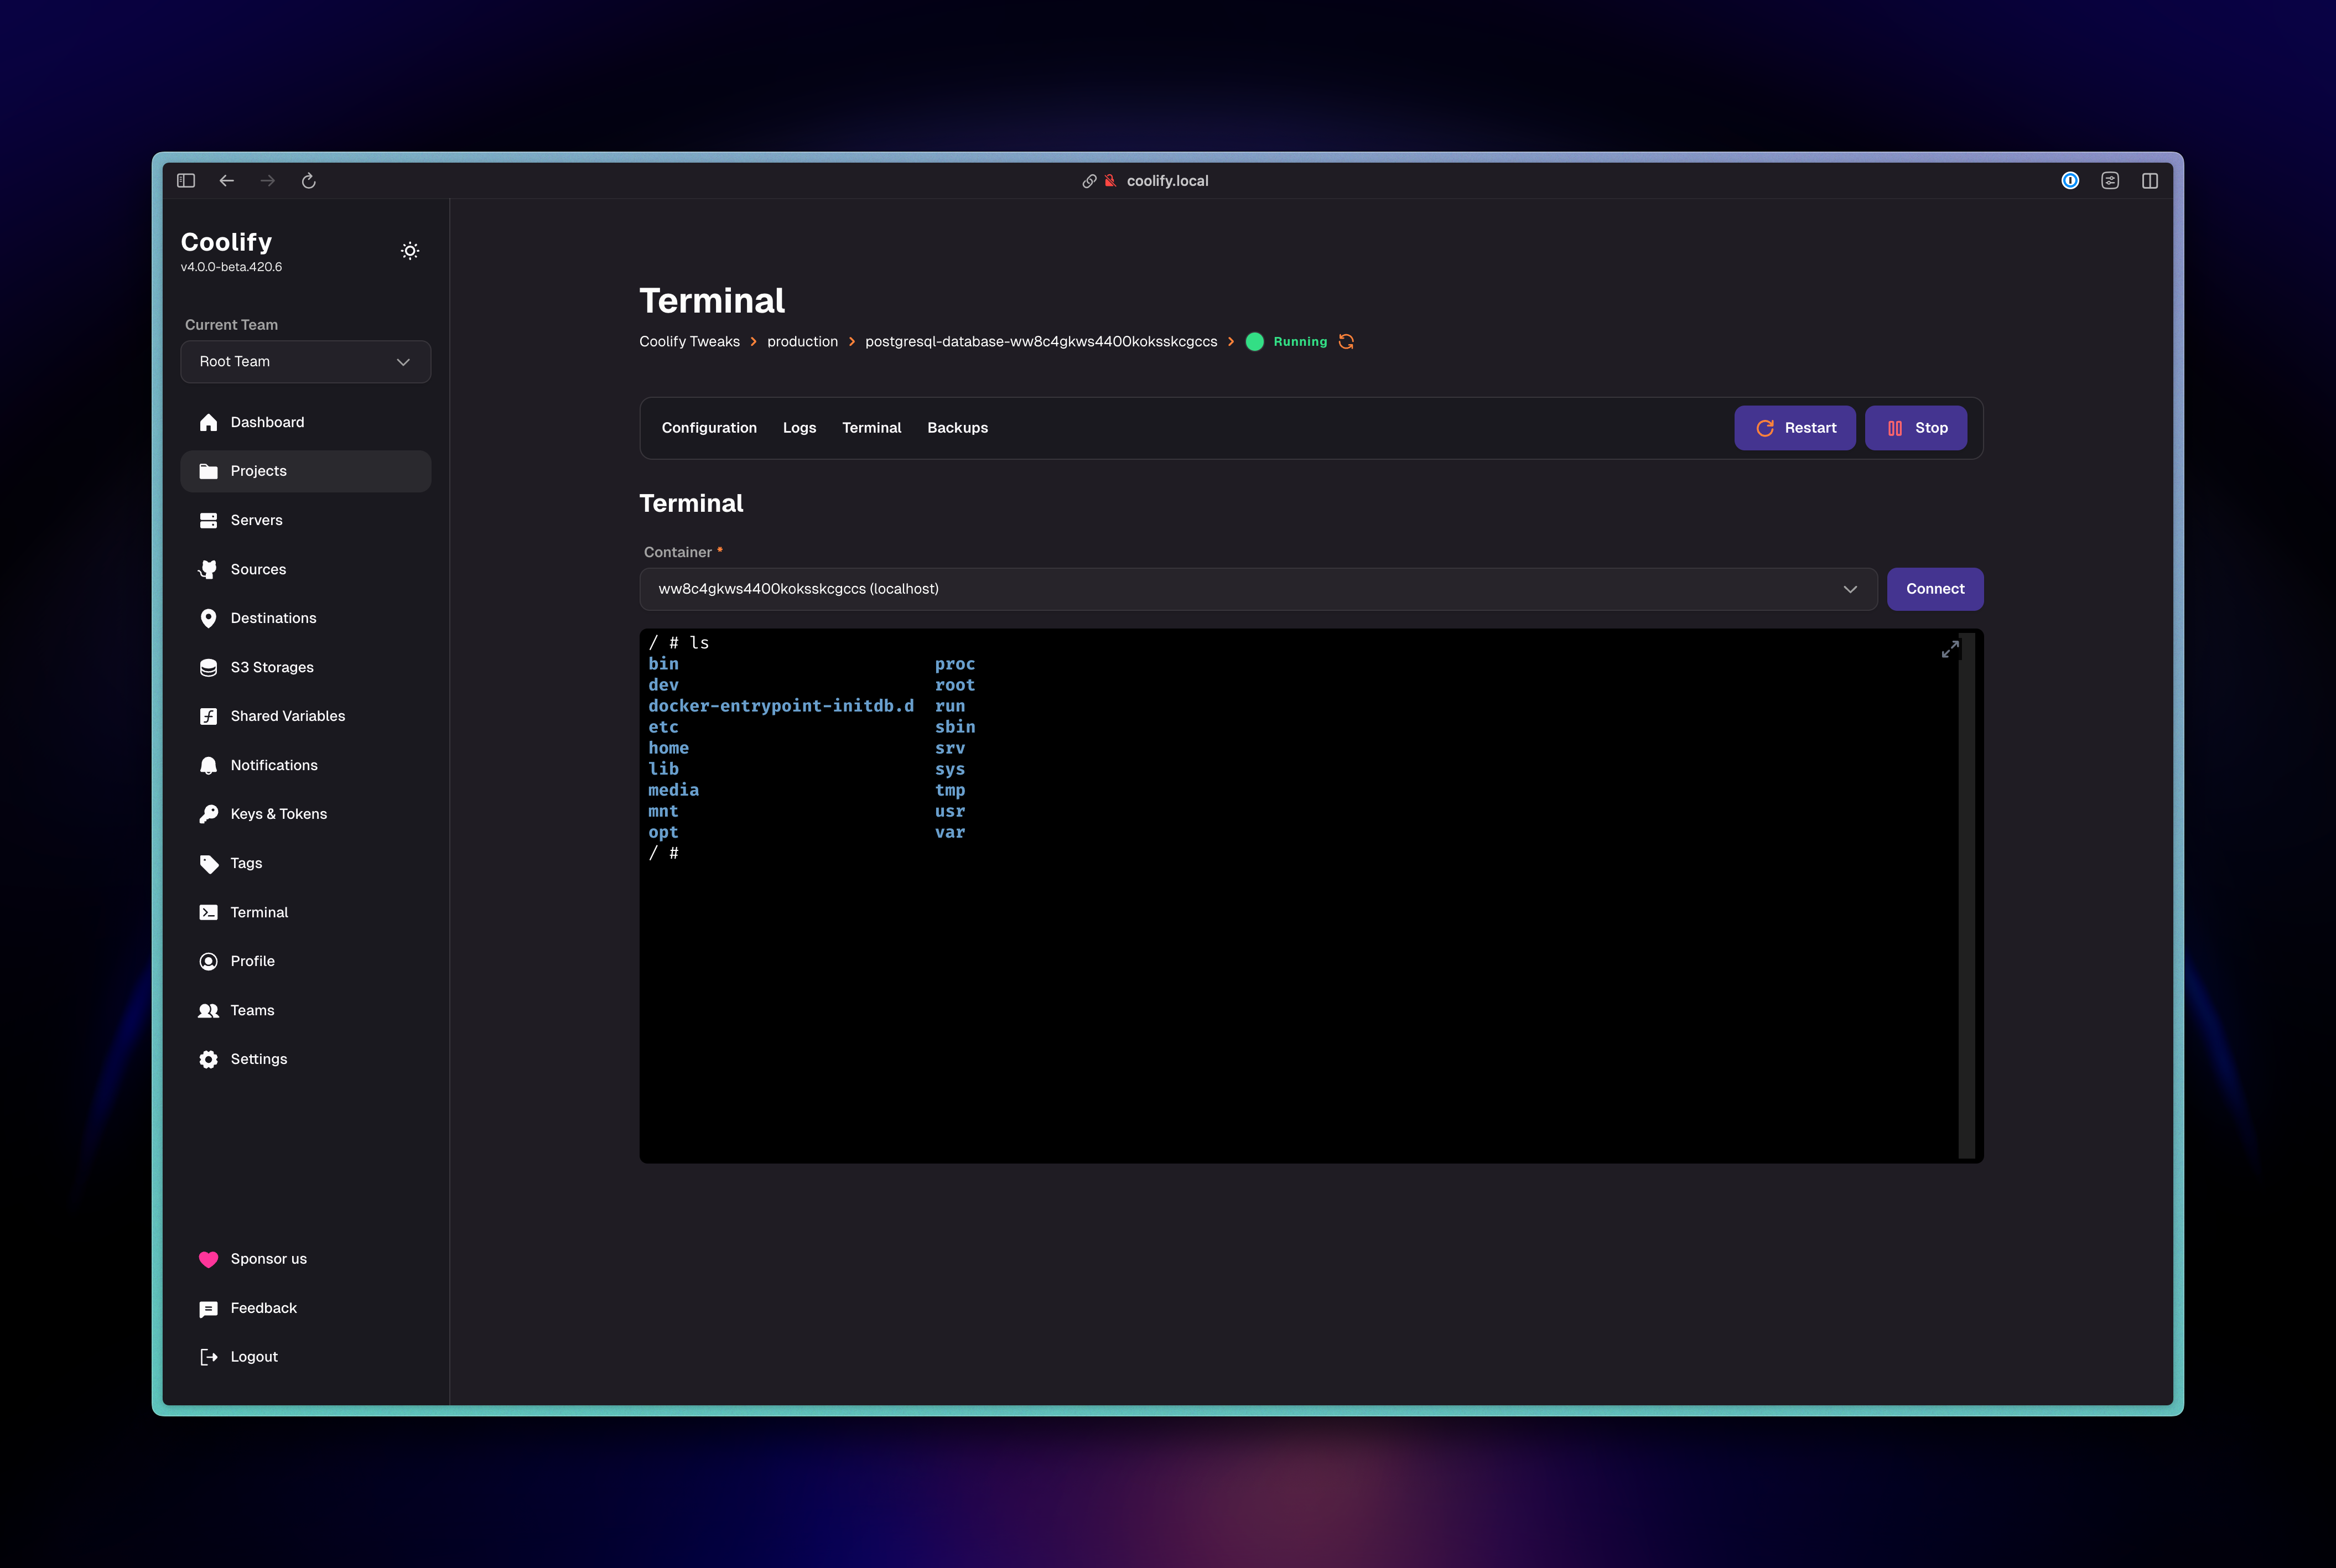This screenshot has width=2336, height=1568.
Task: Select the Sources sidebar icon
Action: (x=208, y=569)
